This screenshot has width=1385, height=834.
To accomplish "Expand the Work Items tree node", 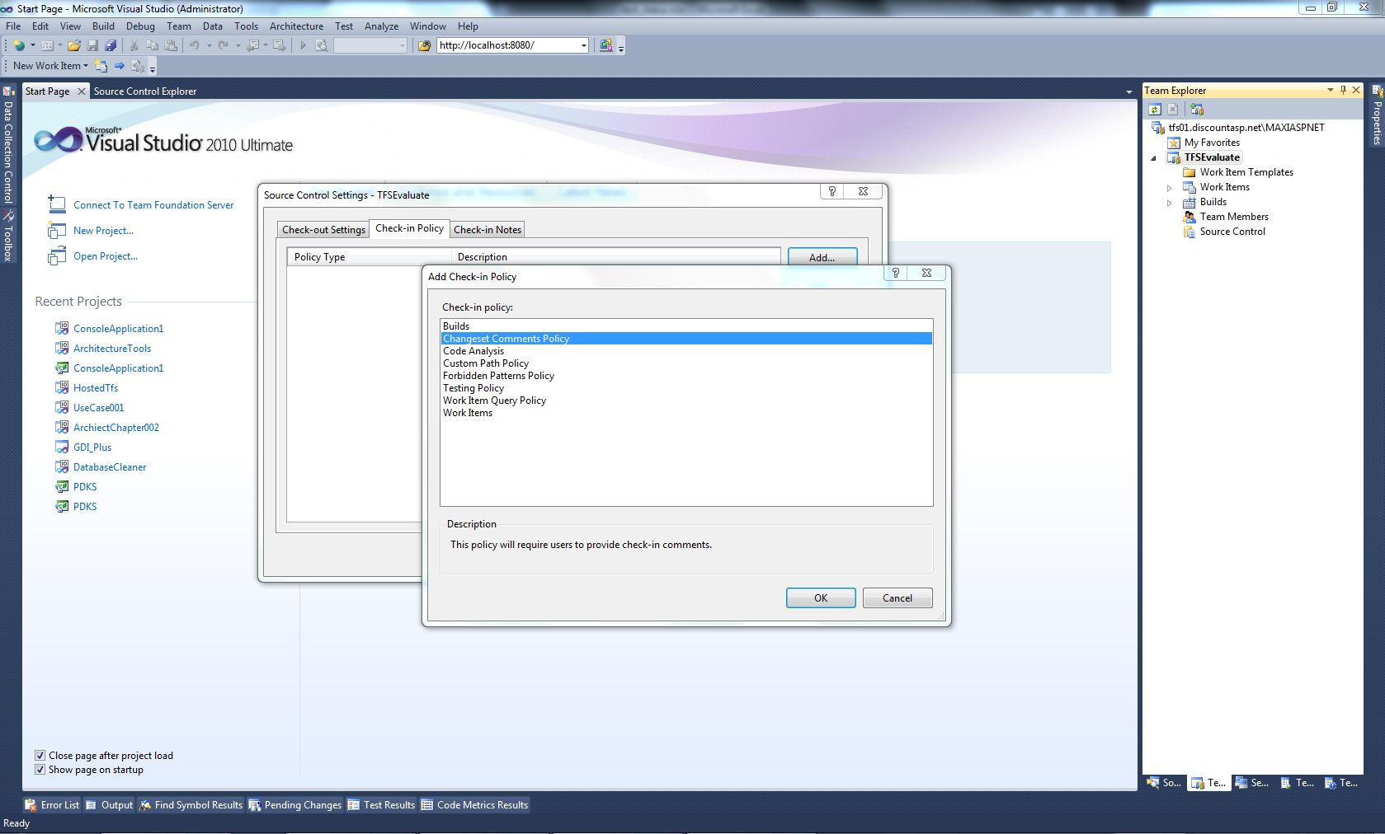I will pyautogui.click(x=1169, y=187).
